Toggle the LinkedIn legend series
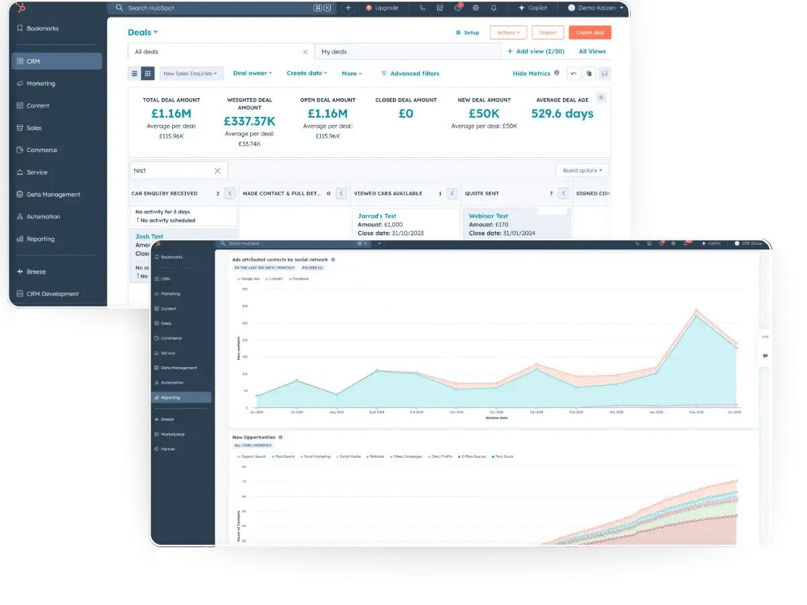This screenshot has height=605, width=807. tap(274, 278)
